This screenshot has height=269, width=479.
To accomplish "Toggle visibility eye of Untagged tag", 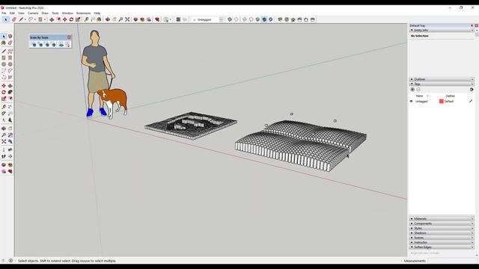I will click(411, 102).
